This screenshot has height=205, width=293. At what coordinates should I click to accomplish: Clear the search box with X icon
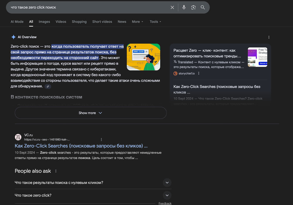pos(172,7)
